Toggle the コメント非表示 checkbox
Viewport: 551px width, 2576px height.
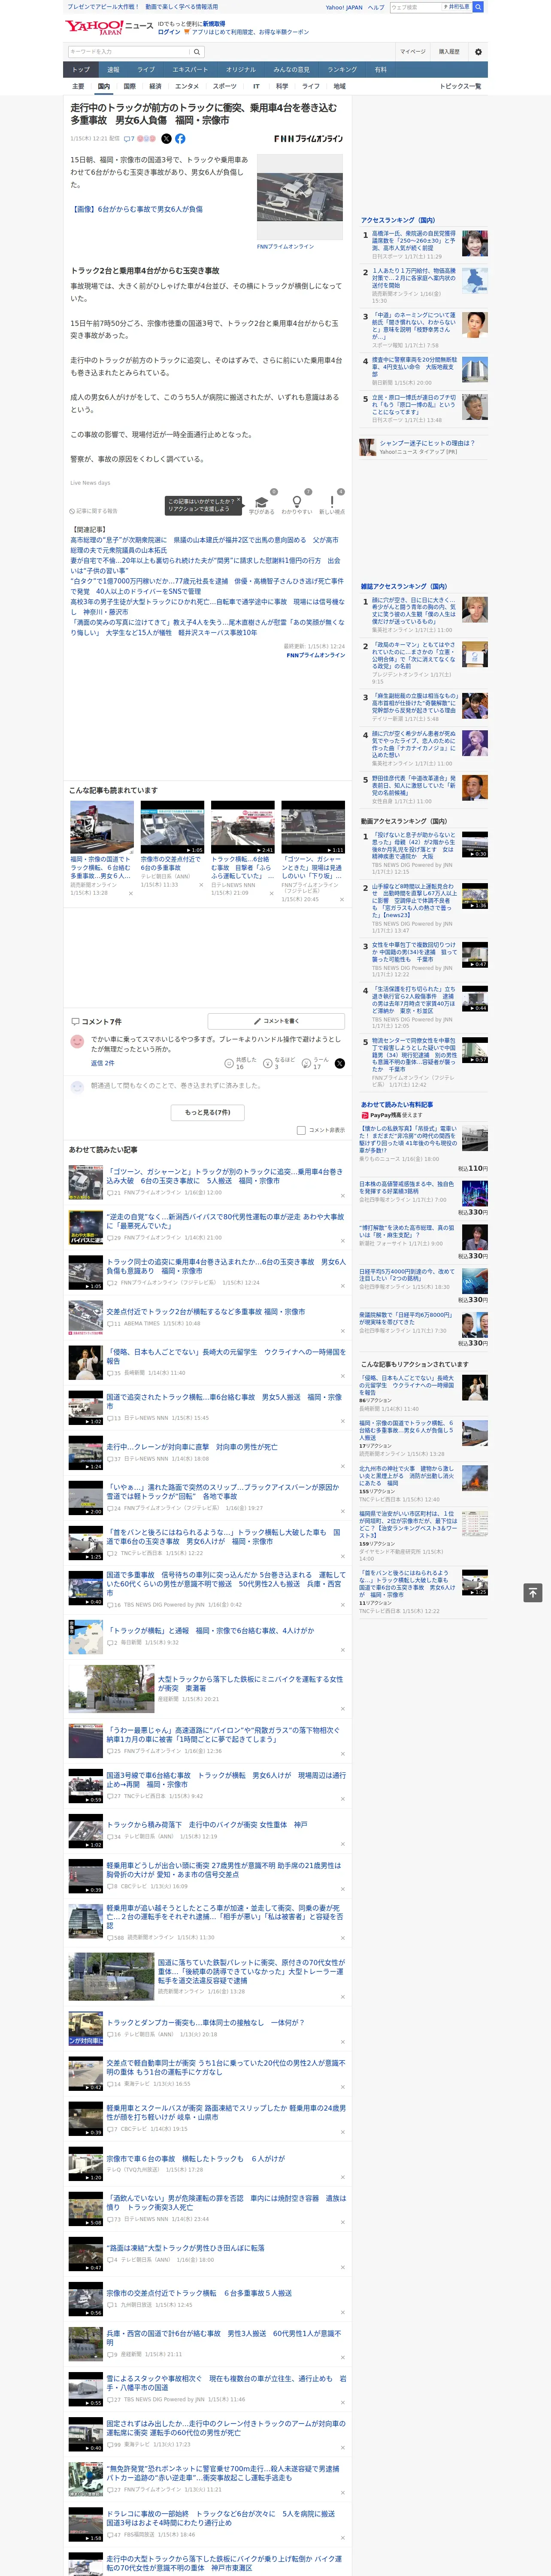[301, 1130]
